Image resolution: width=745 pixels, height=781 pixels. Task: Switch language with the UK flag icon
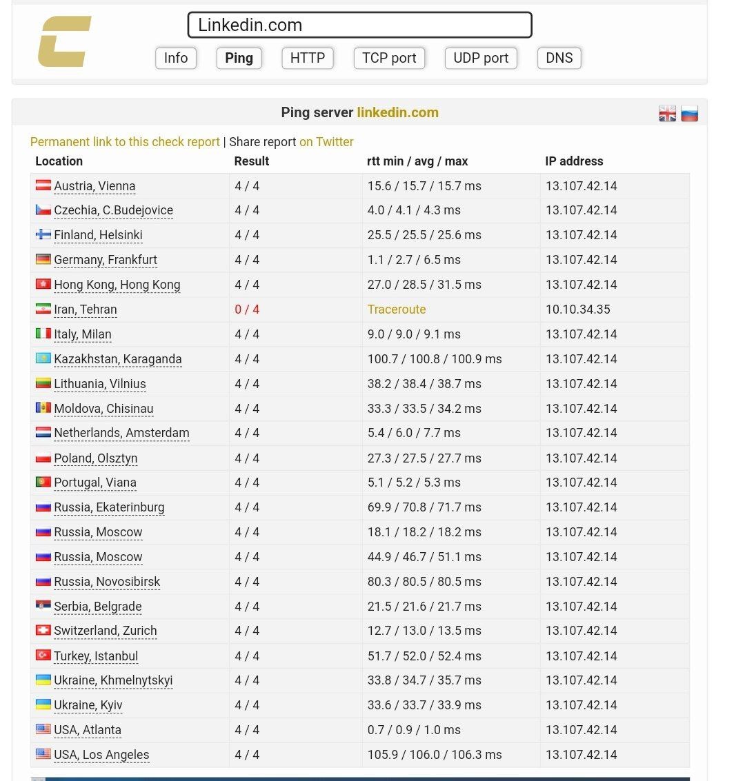click(667, 113)
